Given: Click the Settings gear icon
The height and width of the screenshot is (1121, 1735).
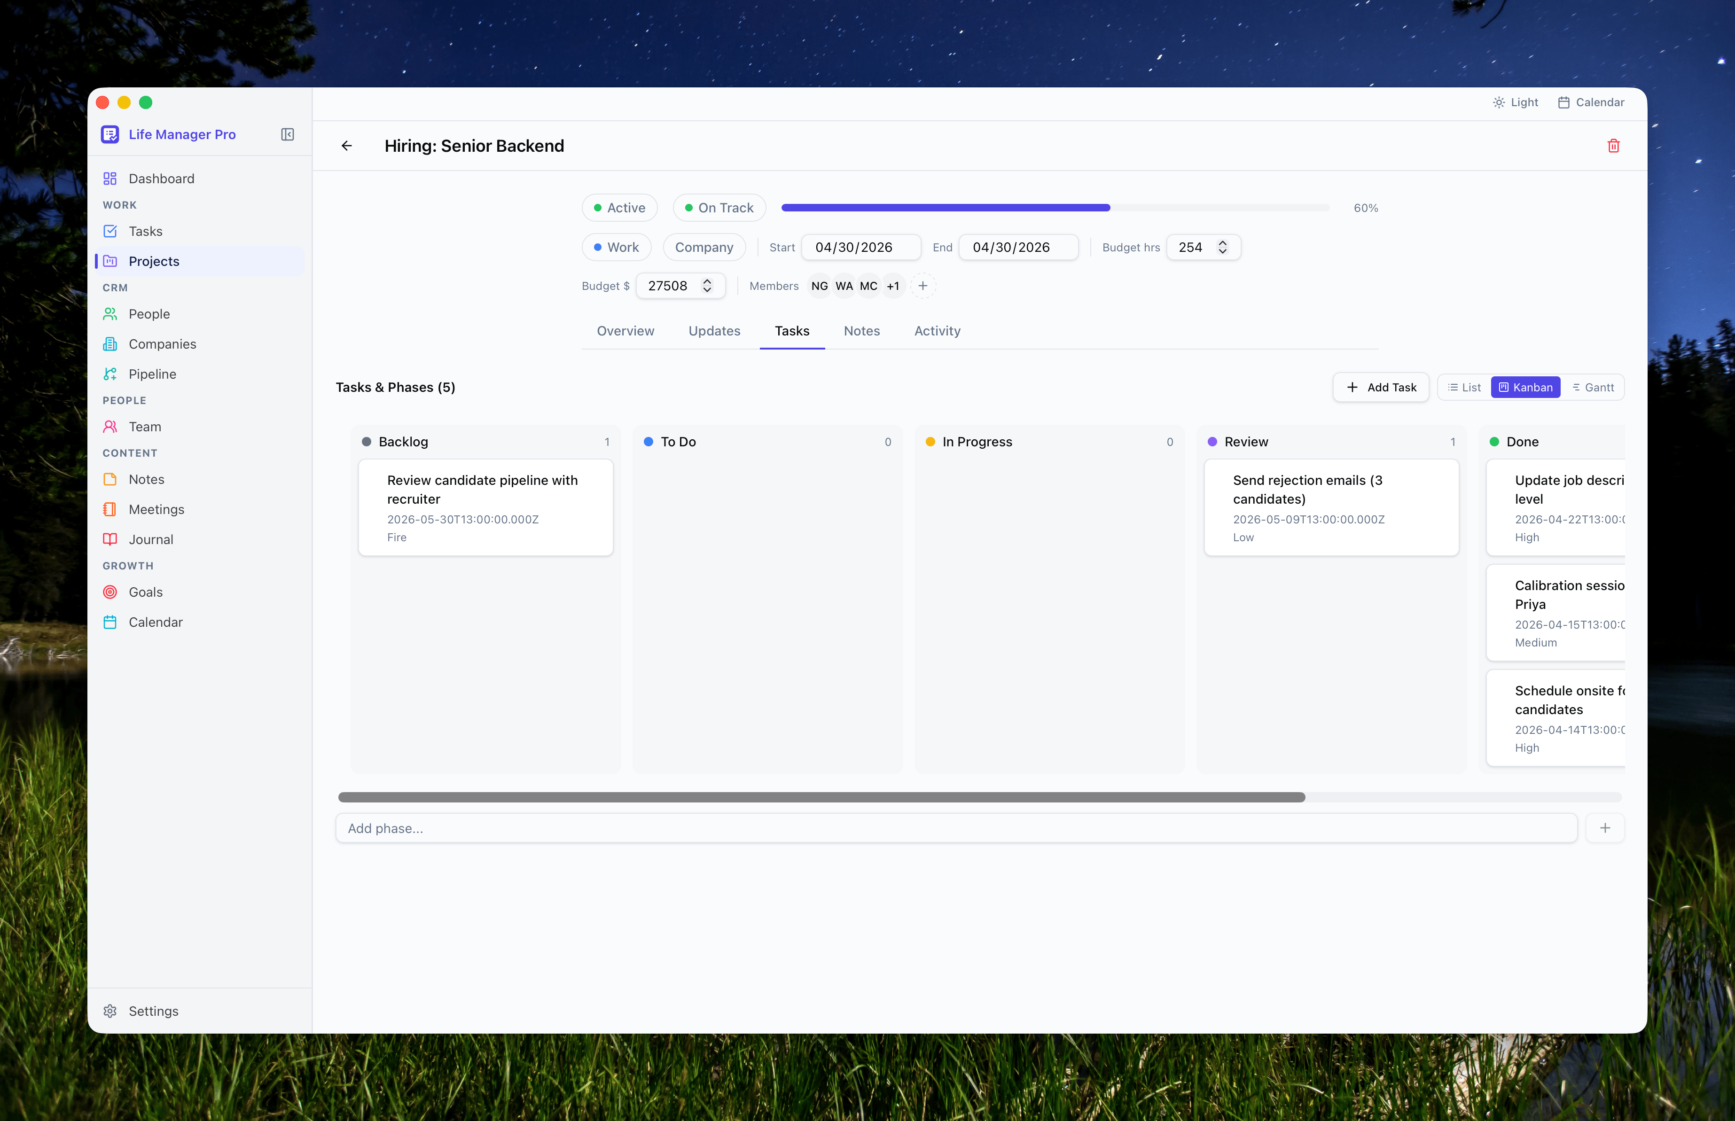Looking at the screenshot, I should click(x=110, y=1011).
